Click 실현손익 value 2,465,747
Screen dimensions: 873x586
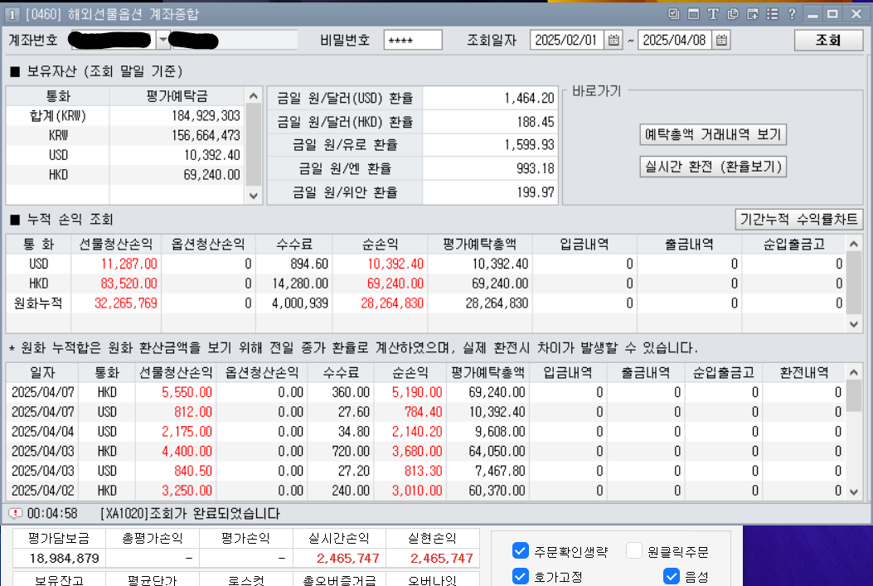click(442, 558)
